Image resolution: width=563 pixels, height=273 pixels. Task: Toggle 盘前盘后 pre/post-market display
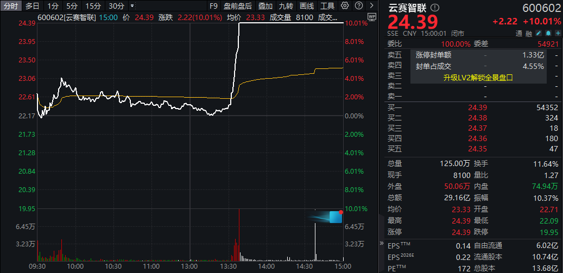point(238,6)
